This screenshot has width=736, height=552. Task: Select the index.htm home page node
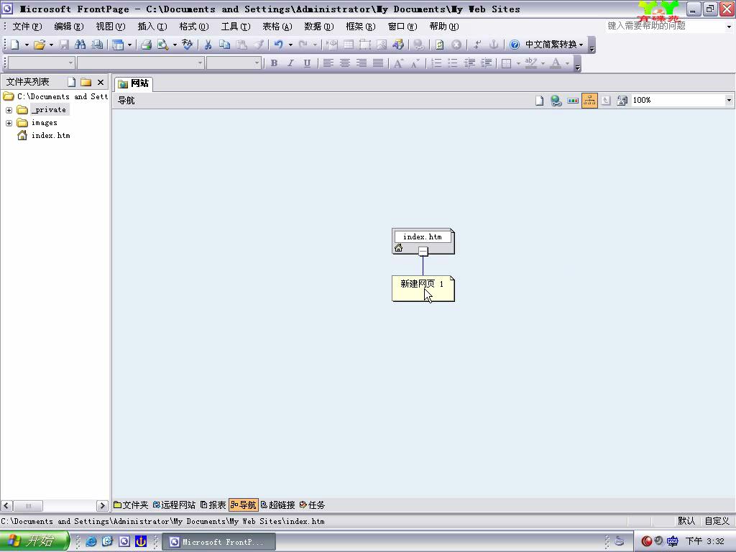pos(423,241)
